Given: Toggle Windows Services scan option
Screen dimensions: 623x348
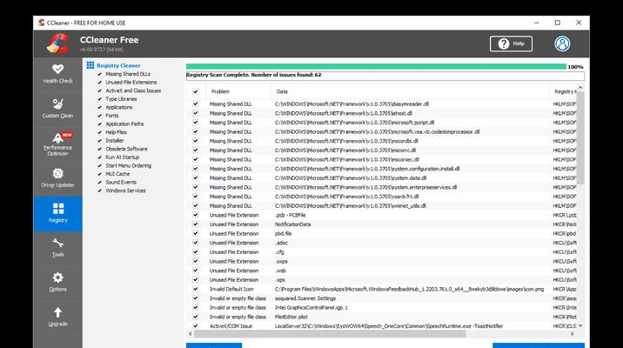Looking at the screenshot, I should coord(100,191).
